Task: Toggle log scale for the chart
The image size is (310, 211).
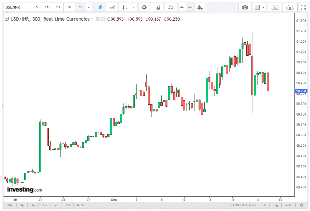Action: (x=275, y=205)
